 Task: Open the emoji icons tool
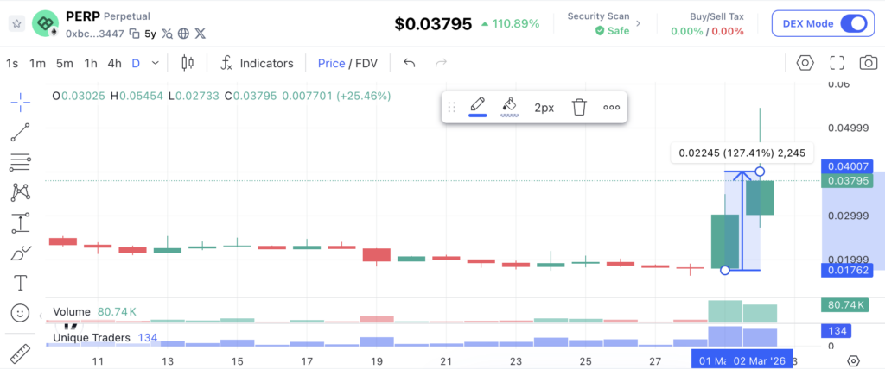click(x=21, y=312)
